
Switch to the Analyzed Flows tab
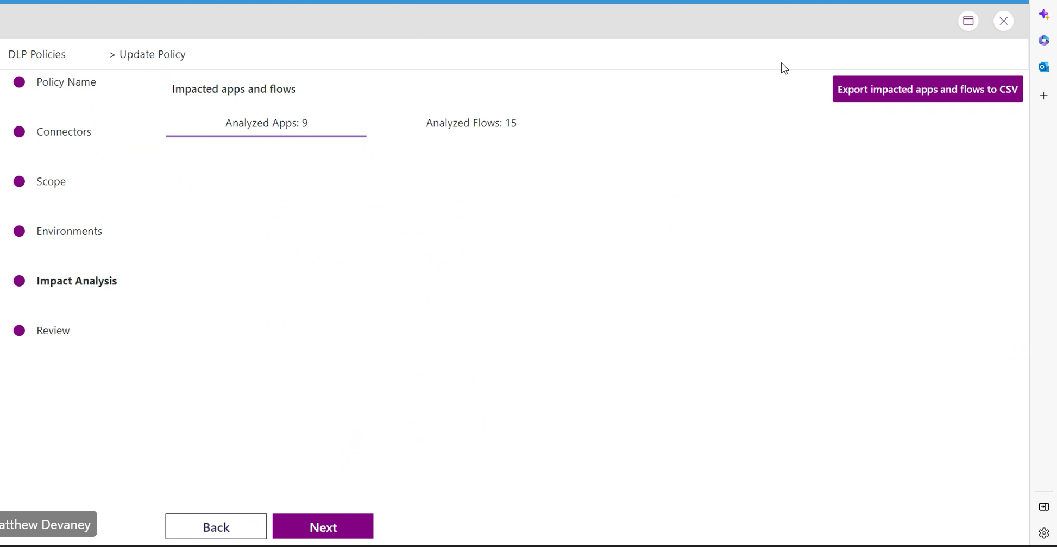(471, 123)
